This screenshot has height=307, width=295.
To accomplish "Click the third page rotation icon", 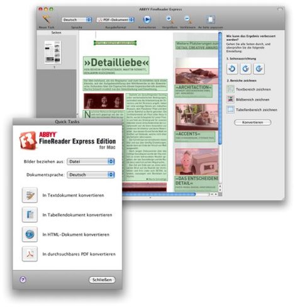I will click(x=259, y=69).
